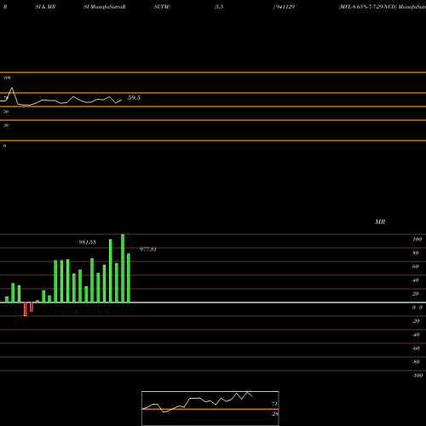This screenshot has width=426, height=426.
Task: Click the 'SI MunafaSutraR' header text
Action: (x=105, y=7)
